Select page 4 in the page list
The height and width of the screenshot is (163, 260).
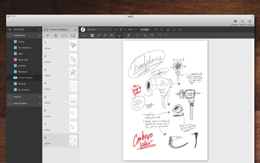click(x=60, y=86)
